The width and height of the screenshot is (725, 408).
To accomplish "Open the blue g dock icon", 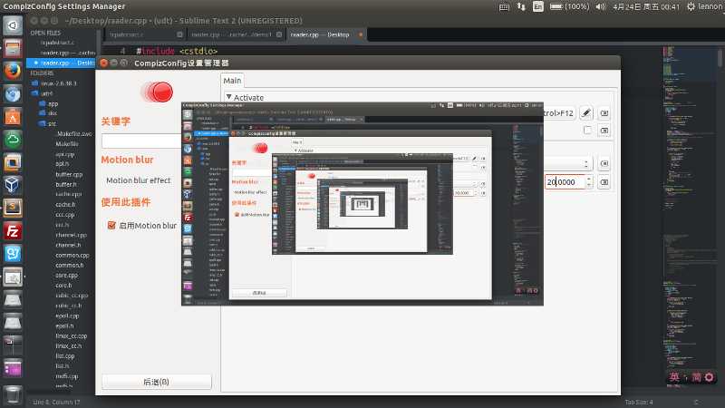I will [13, 253].
